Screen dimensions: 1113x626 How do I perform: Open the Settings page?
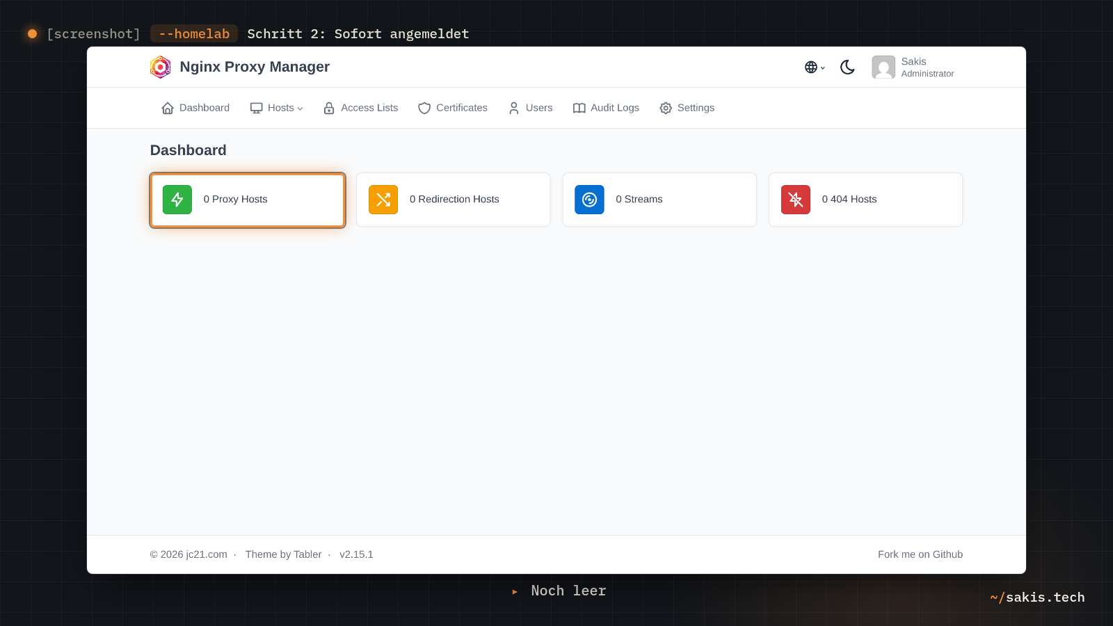pos(687,108)
